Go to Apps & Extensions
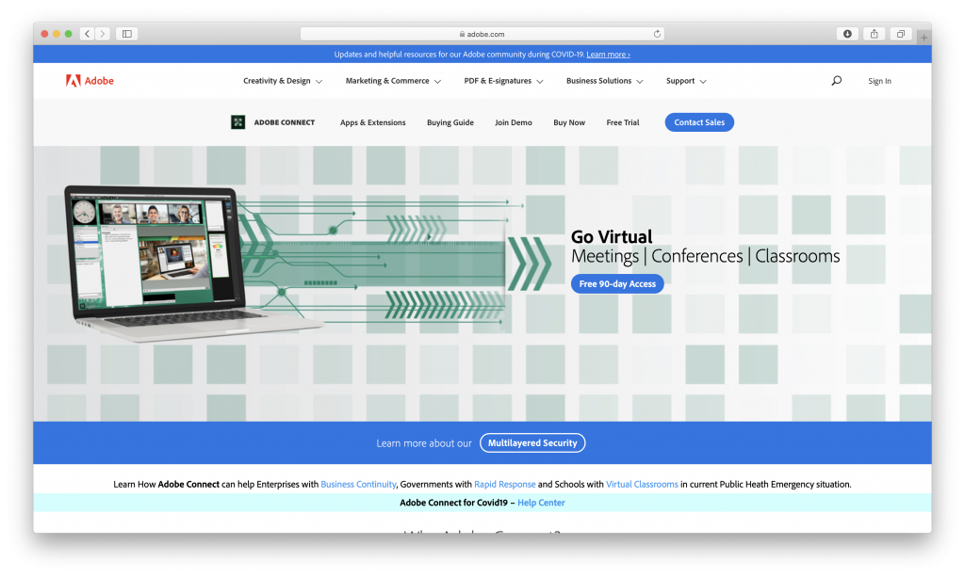Viewport: 965px width, 577px height. click(372, 122)
